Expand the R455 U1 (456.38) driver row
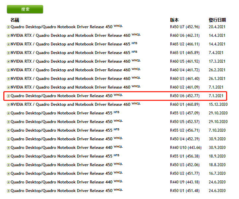This screenshot has width=239, height=199. [x=8, y=156]
